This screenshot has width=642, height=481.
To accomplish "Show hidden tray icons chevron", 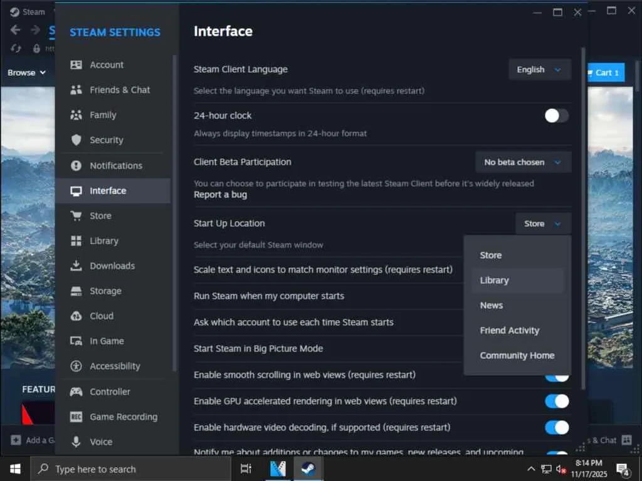I will coord(531,468).
